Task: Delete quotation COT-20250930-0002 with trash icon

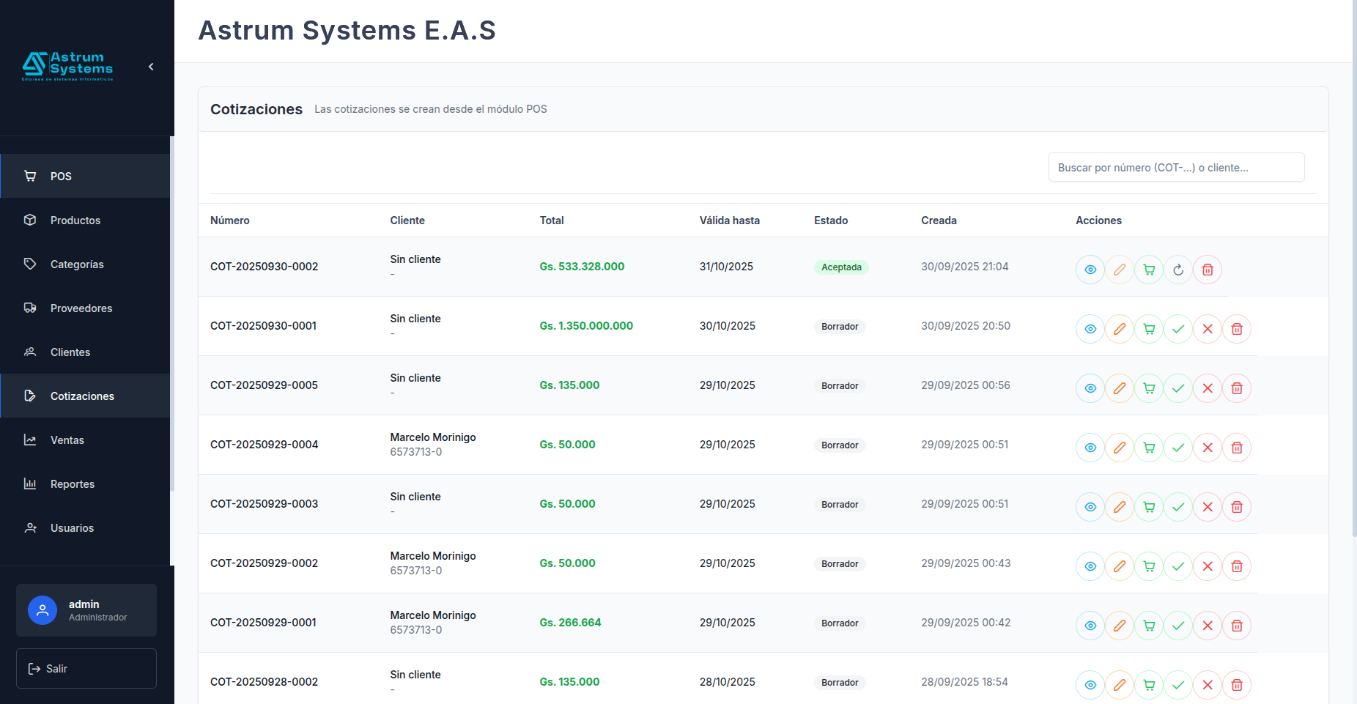Action: click(1207, 270)
